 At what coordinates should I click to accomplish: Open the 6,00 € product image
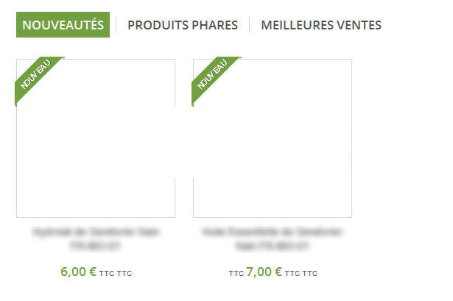pyautogui.click(x=96, y=138)
